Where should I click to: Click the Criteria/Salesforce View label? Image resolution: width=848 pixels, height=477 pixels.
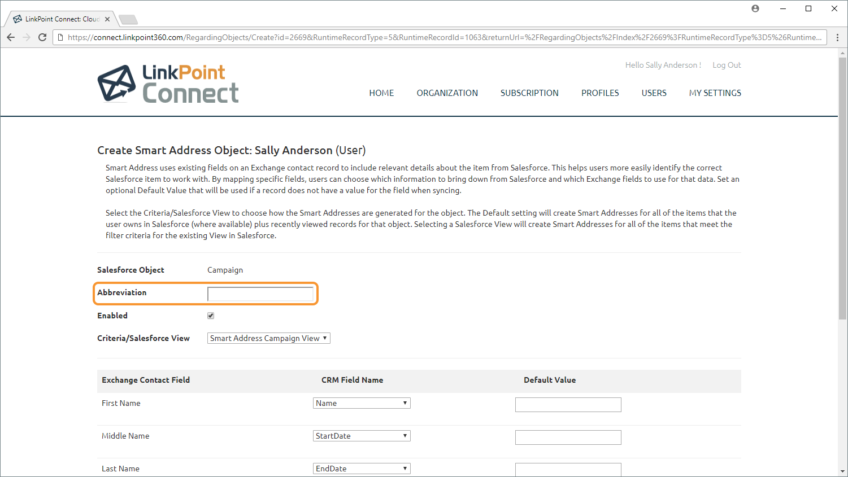(x=143, y=338)
